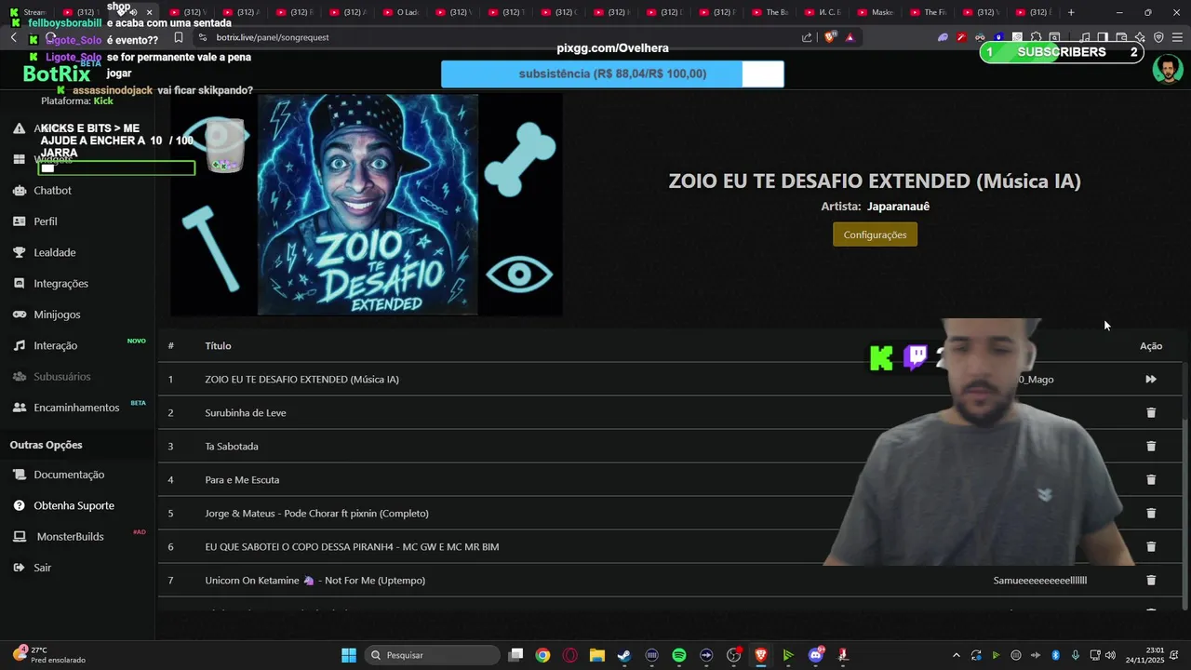Open File Explorer from the taskbar
Screen dimensions: 1191x670
[x=597, y=655]
